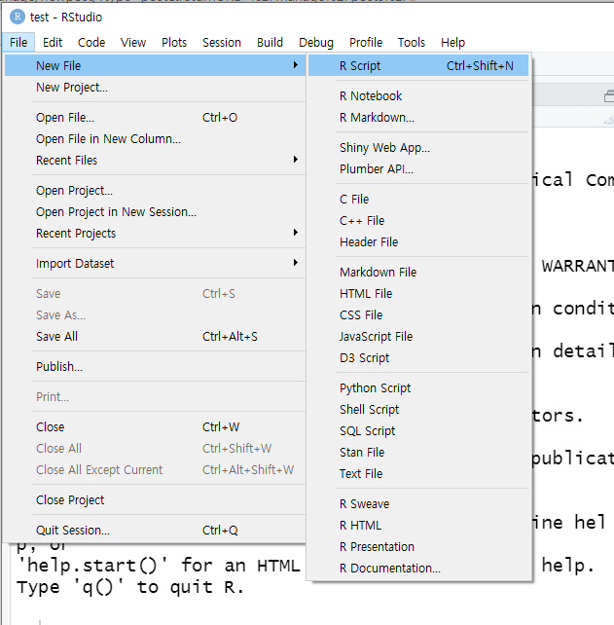Viewport: 614px width, 625px height.
Task: Create a new R Script
Action: coord(418,65)
